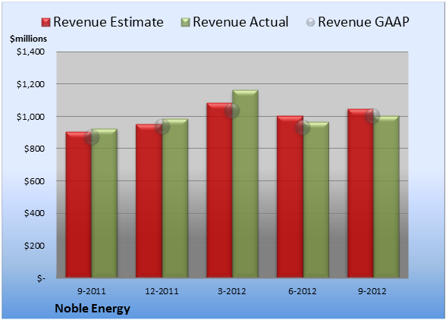Select the 'Revenue Estimate' legend label
446x320 pixels.
[108, 22]
